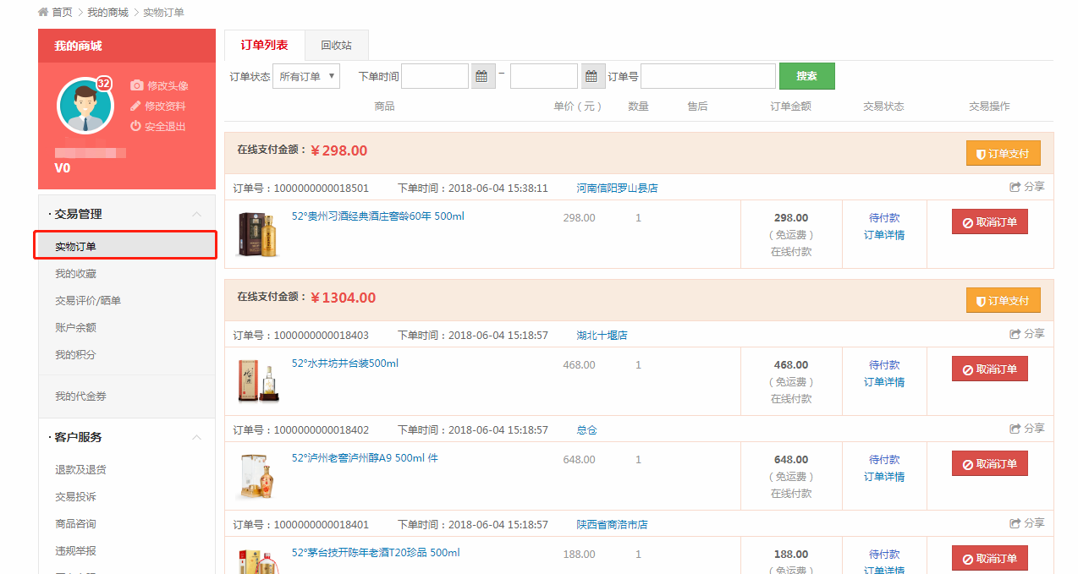1078x574 pixels.
Task: Switch to the 订单列表 tab
Action: pos(264,46)
